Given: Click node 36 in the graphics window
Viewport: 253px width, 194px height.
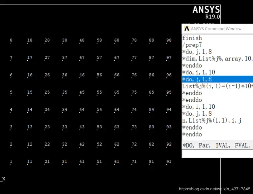Looking at the screenshot, I should [x=64, y=75].
